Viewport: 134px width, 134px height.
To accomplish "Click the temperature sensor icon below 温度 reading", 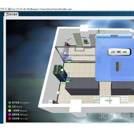I will tap(69, 61).
